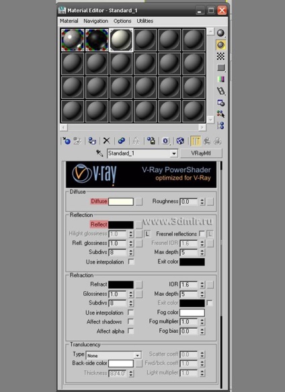
Task: Increase the Refraction IOR spinner
Action: (202, 283)
